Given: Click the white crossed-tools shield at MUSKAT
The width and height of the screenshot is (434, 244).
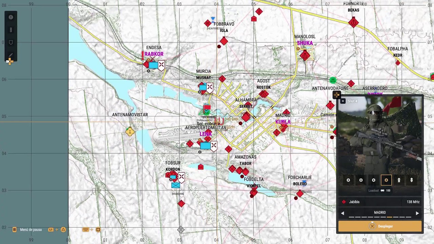Looking at the screenshot, I should click(210, 88).
